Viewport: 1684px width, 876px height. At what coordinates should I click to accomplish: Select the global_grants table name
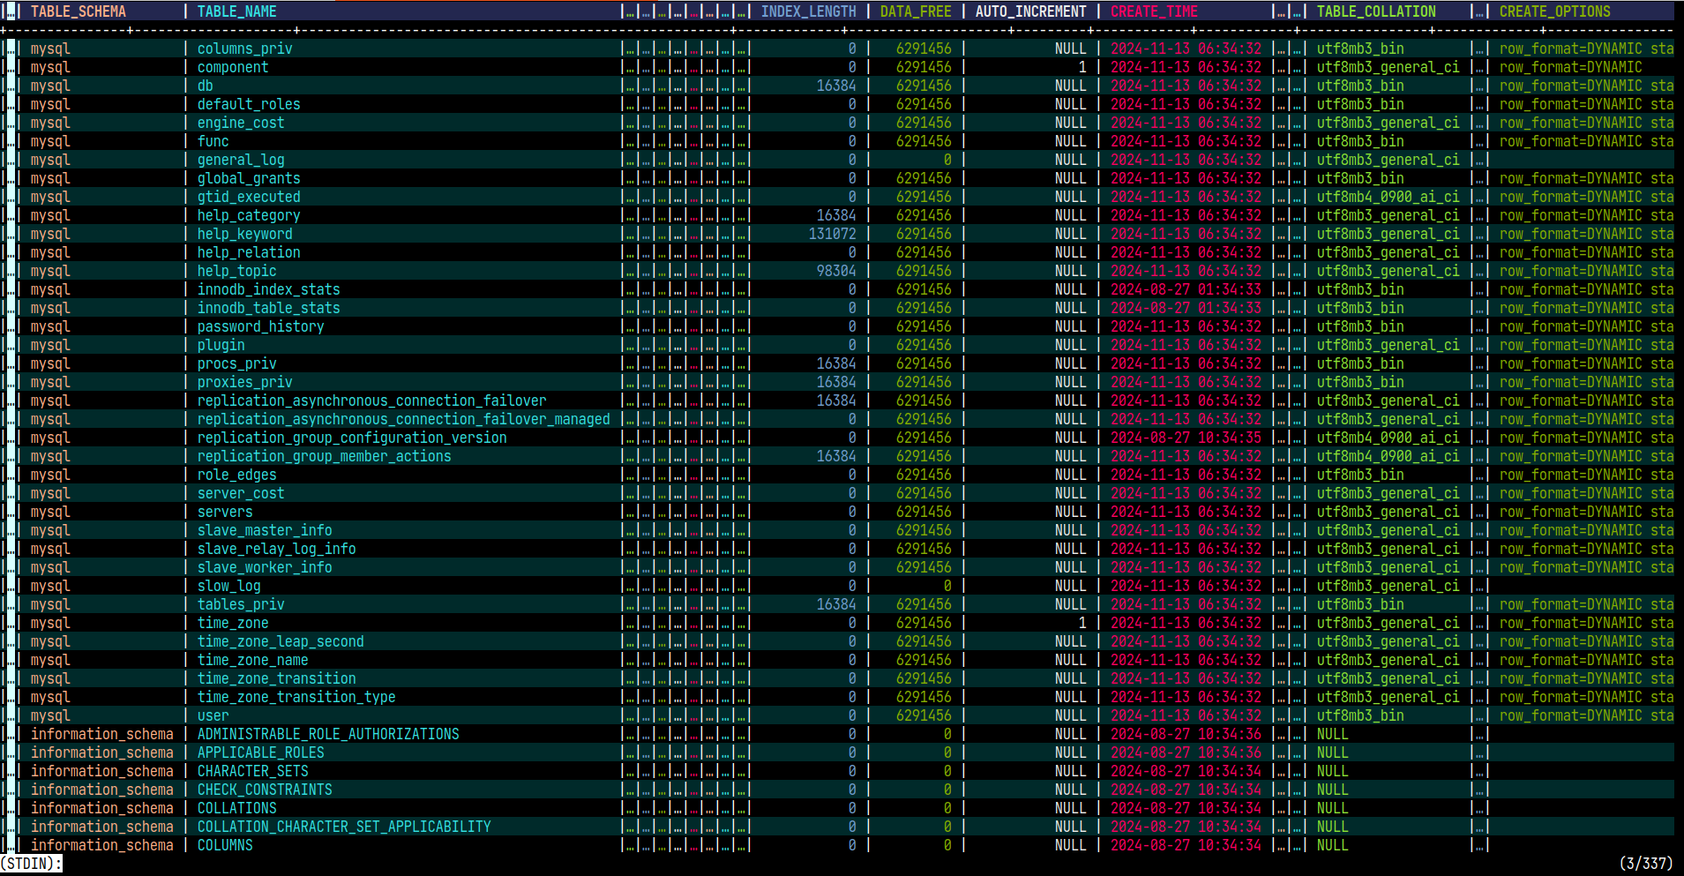coord(249,178)
